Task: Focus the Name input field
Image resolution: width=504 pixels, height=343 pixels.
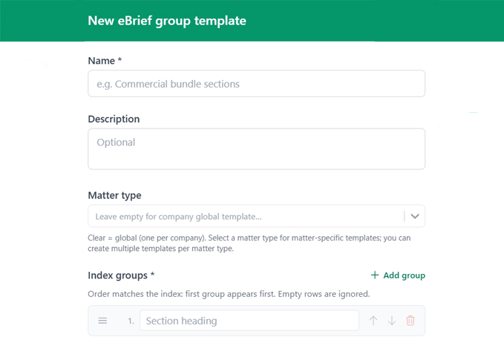Action: (x=256, y=84)
